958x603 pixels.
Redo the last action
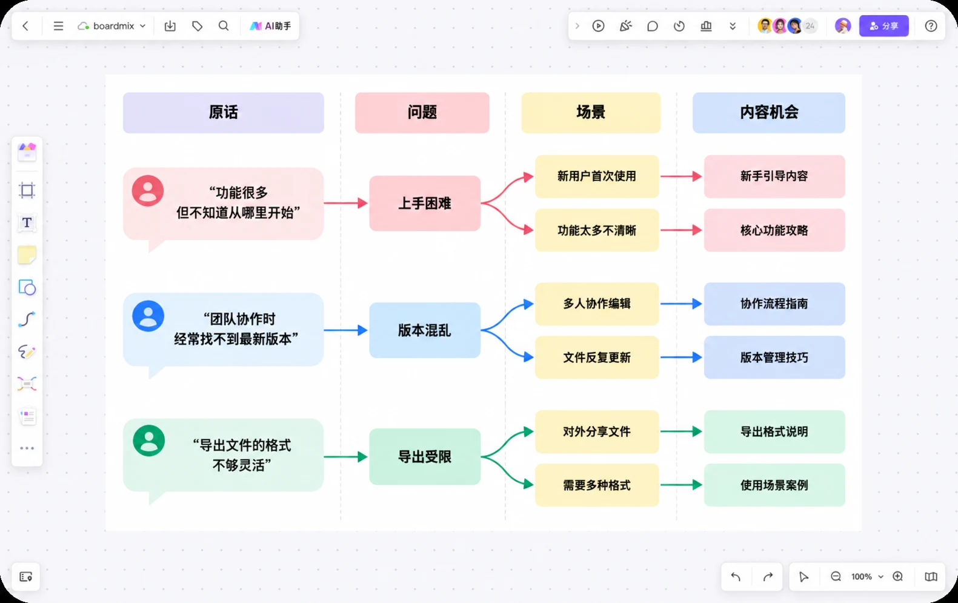tap(768, 577)
